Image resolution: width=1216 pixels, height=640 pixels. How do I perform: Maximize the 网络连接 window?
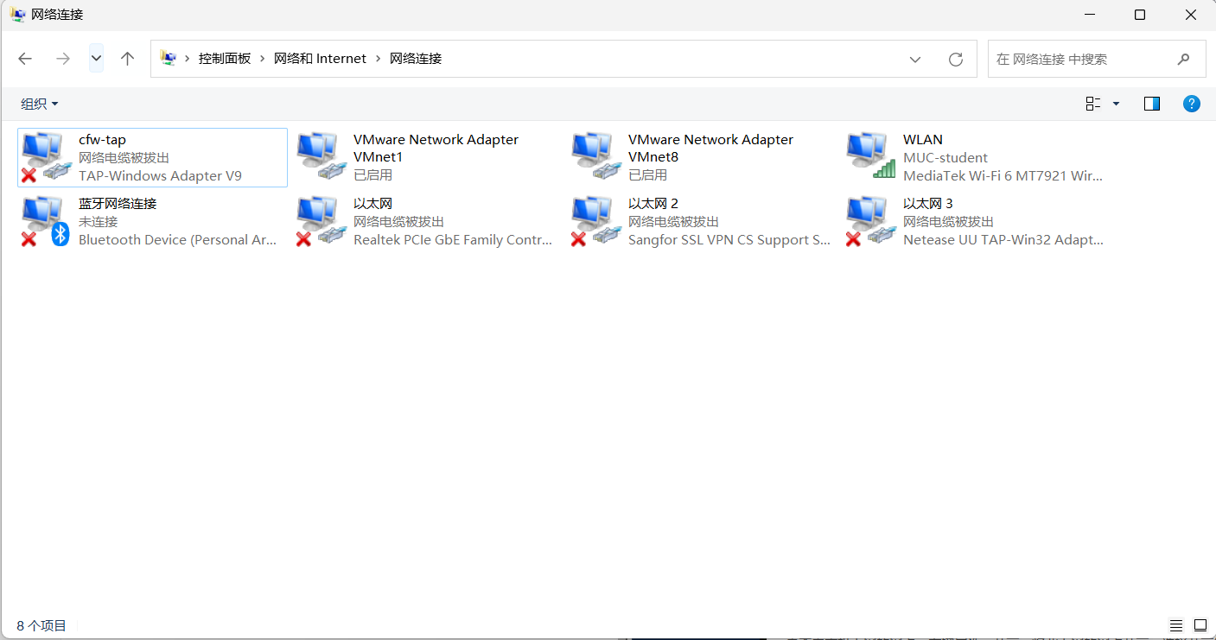(1140, 15)
